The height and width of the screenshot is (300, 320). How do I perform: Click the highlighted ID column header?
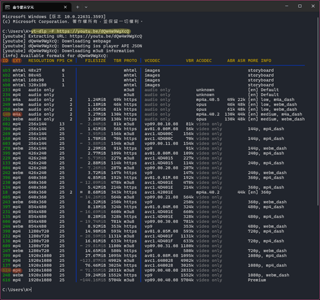(5, 61)
